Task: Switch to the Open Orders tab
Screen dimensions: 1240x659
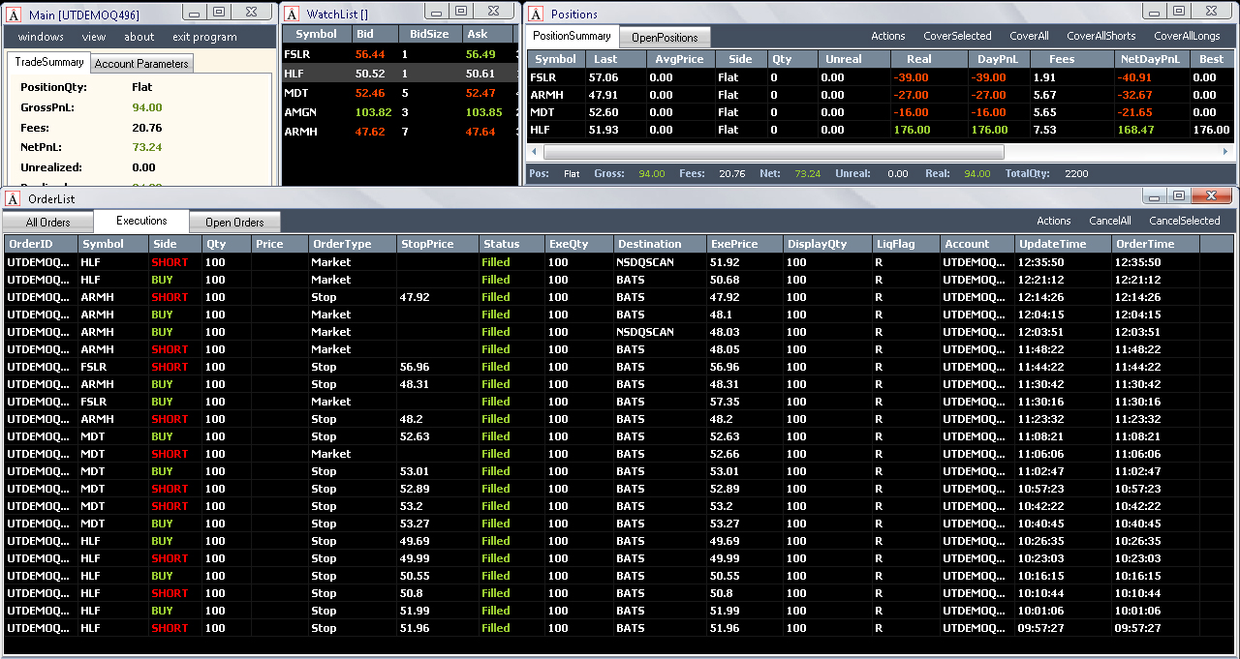Action: [x=234, y=223]
